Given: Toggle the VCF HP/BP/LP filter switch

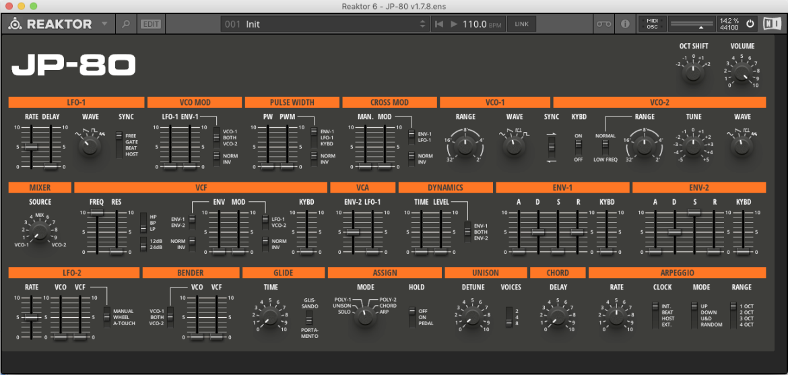Looking at the screenshot, I should [x=143, y=222].
